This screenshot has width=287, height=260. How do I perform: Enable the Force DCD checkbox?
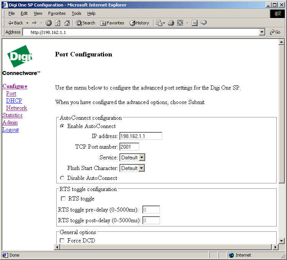tap(62, 241)
